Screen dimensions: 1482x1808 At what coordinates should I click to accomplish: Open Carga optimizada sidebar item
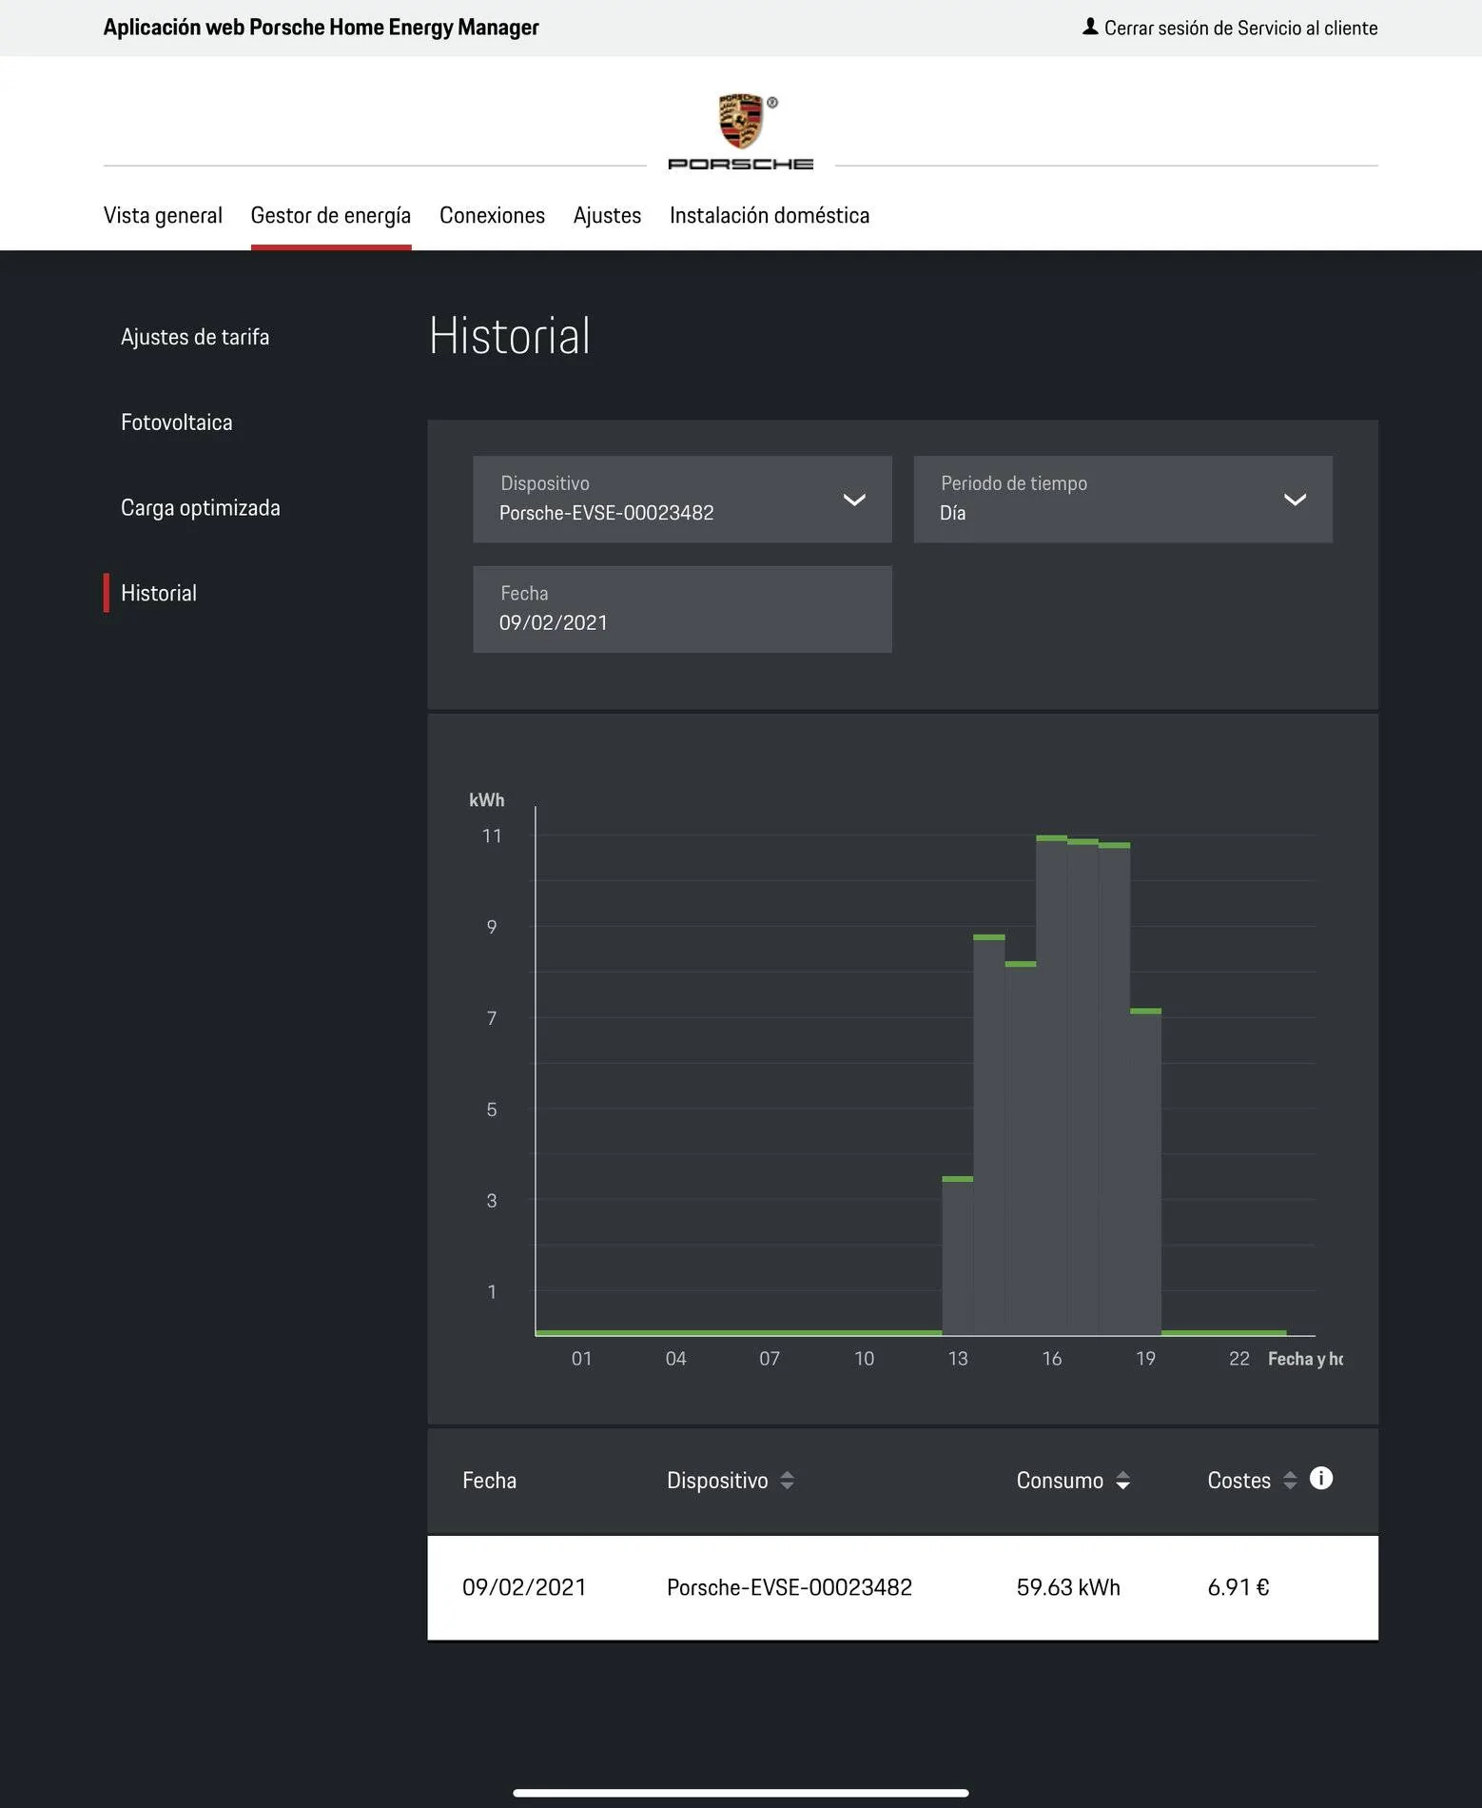201,508
